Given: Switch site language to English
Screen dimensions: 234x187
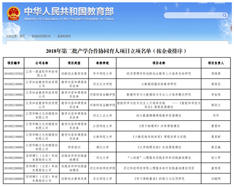Looking at the screenshot, I should (x=203, y=2).
